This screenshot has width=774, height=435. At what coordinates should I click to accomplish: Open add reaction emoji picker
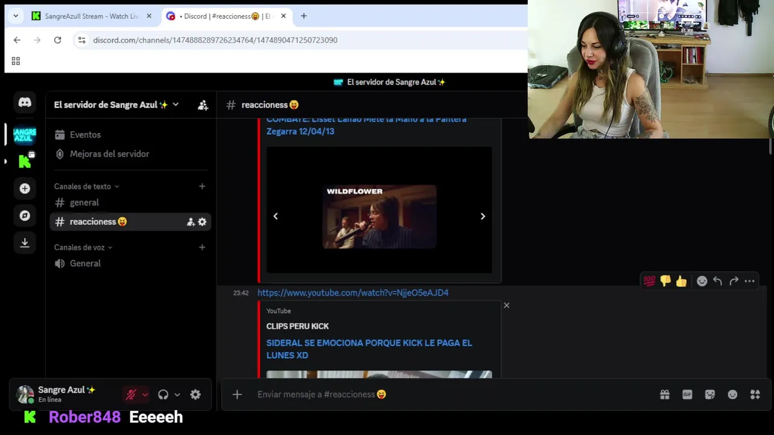pos(701,281)
